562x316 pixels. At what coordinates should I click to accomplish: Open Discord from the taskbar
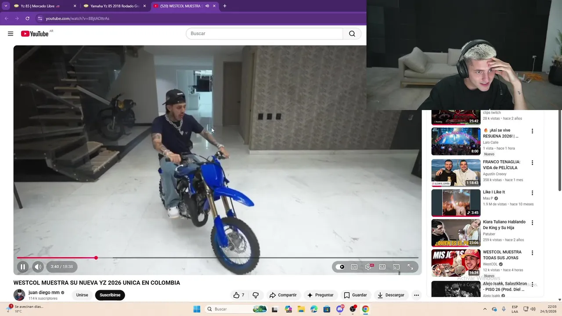pos(340,309)
